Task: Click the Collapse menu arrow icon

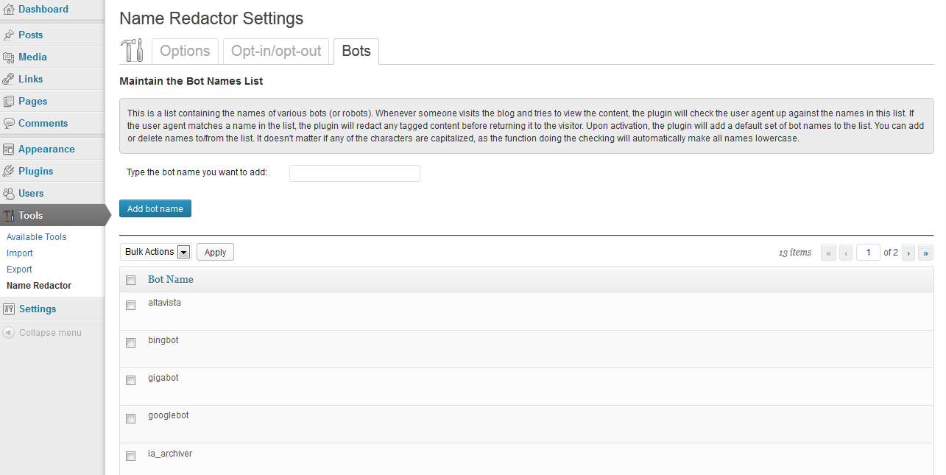Action: 8,332
